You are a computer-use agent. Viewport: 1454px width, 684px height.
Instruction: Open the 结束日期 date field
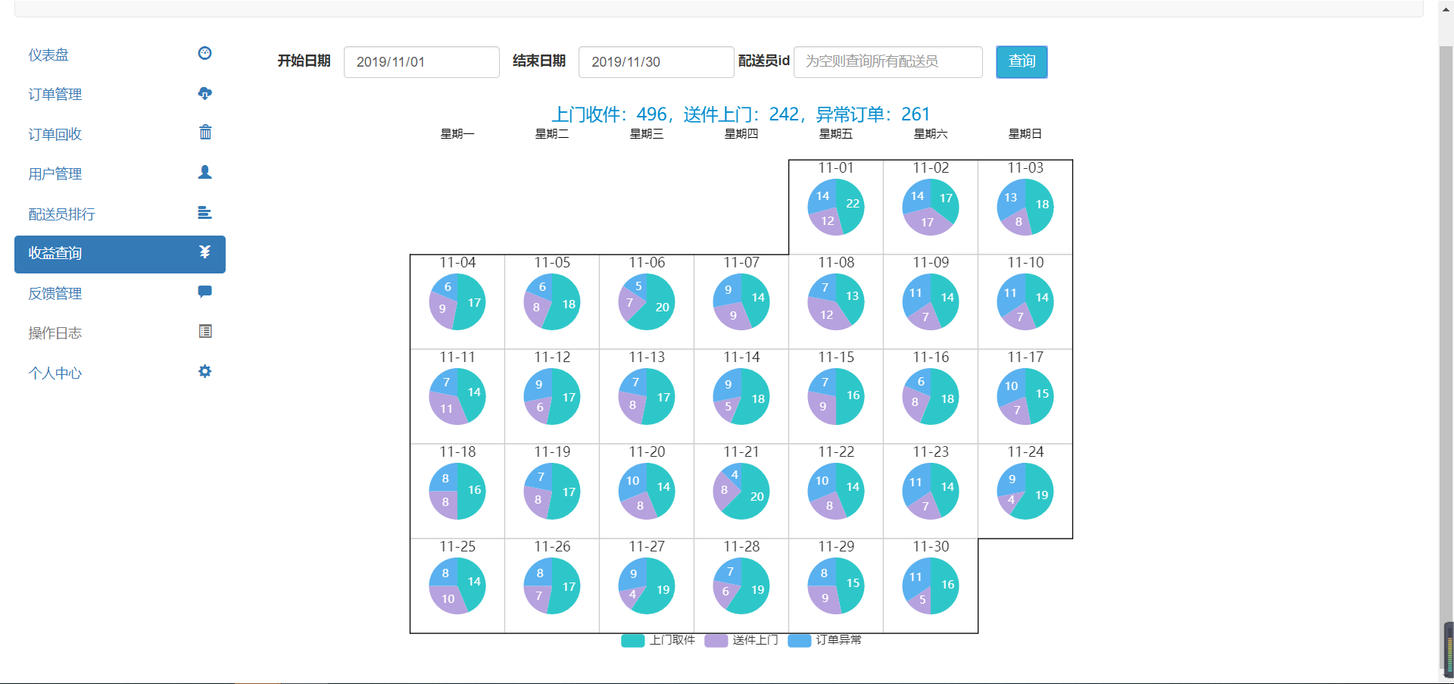pyautogui.click(x=656, y=62)
